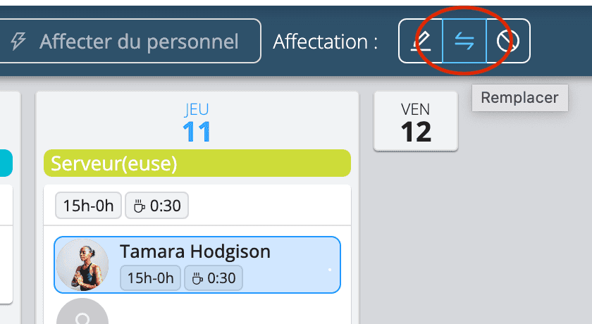Click the Affectation label text
The height and width of the screenshot is (324, 592).
coord(325,41)
